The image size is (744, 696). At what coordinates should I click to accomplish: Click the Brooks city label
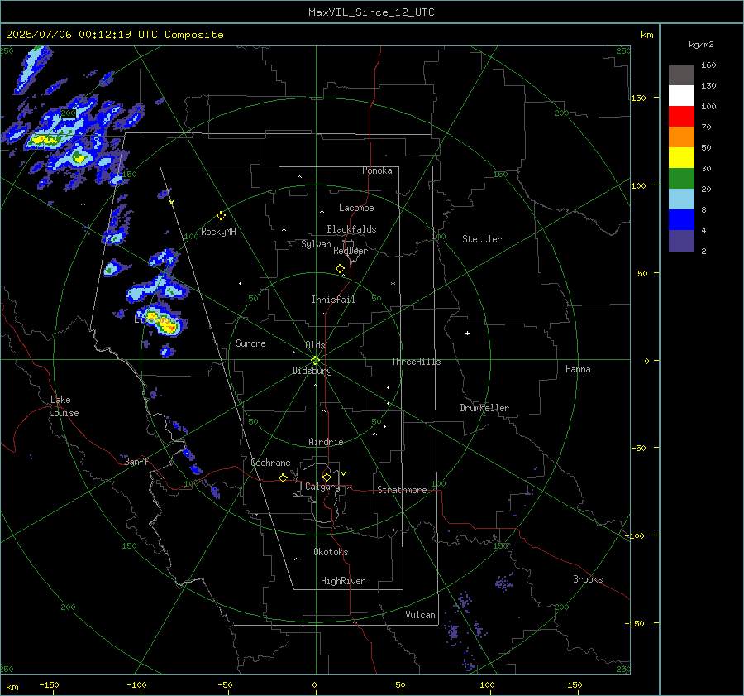(x=588, y=579)
